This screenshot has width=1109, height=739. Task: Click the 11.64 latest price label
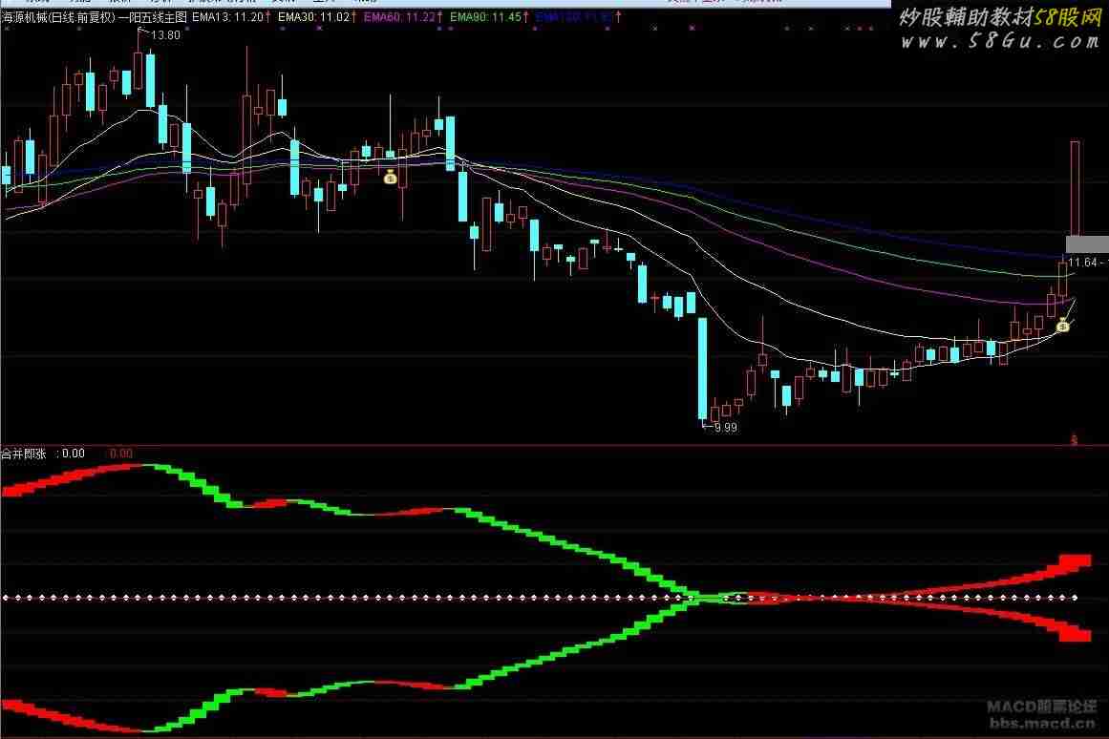point(1082,263)
